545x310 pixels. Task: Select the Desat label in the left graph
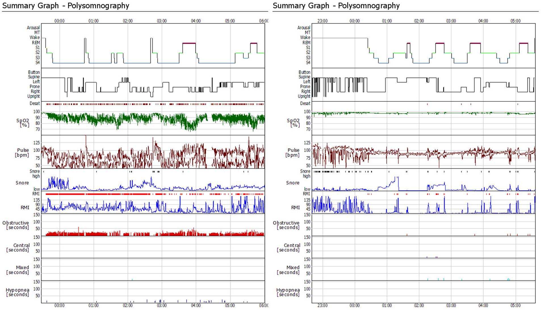tap(35, 103)
